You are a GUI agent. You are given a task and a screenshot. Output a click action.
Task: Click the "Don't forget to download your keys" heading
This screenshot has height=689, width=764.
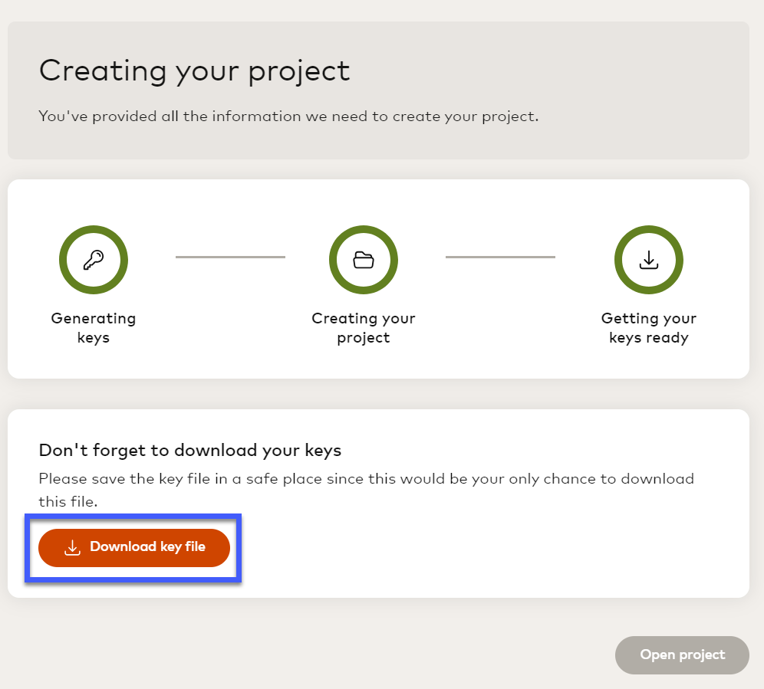click(x=189, y=450)
